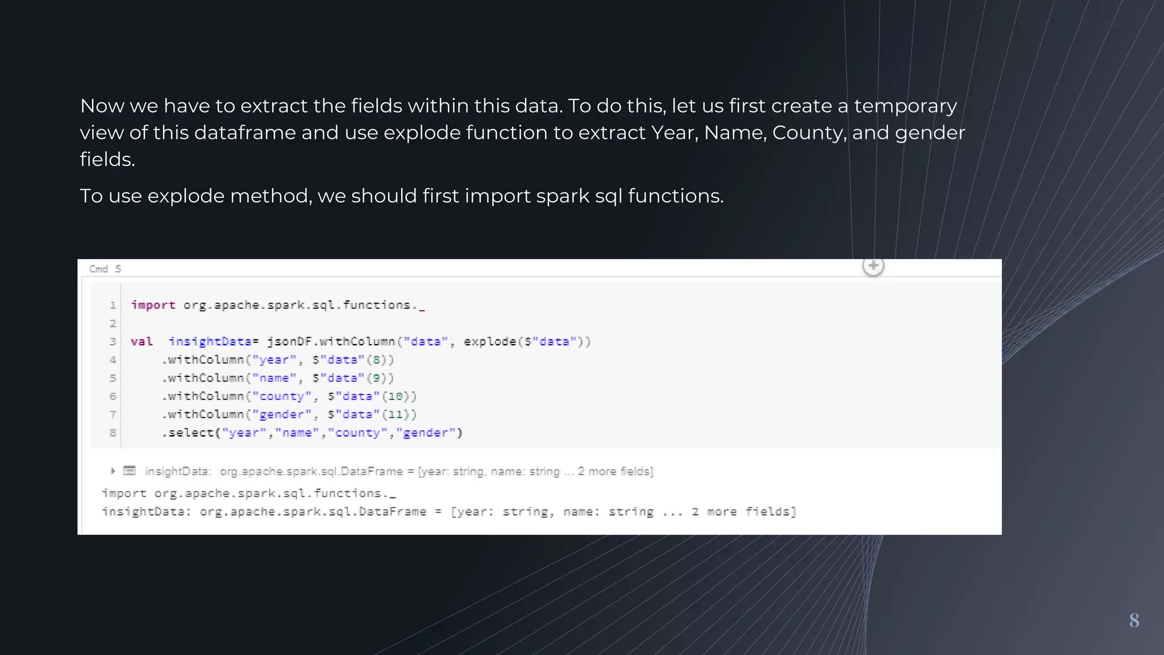Click the Cmd 5 cell label
This screenshot has height=655, width=1164.
pos(105,269)
